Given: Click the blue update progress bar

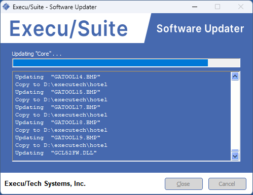Looking at the screenshot, I should coord(111,63).
